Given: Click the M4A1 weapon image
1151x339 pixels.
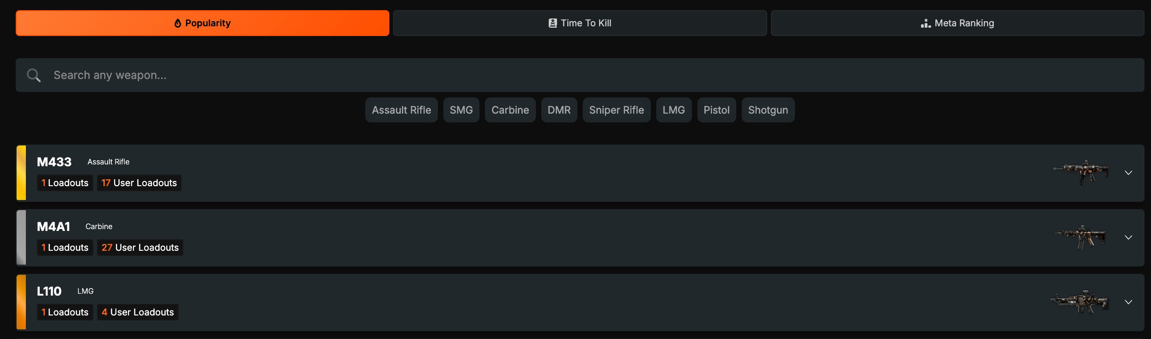Looking at the screenshot, I should (1080, 237).
